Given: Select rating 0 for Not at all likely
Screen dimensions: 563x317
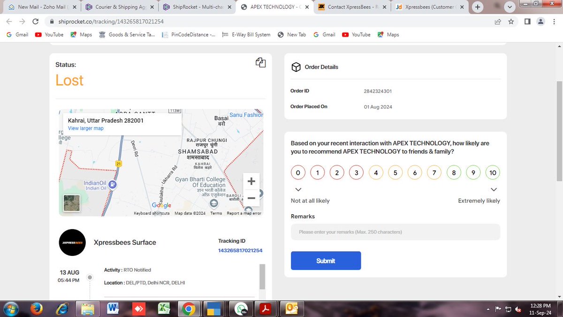Looking at the screenshot, I should click(298, 172).
